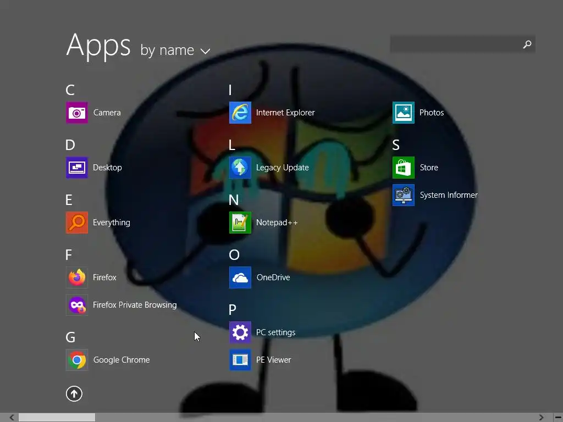Click the 'Desktop' label text
The image size is (563, 422).
pyautogui.click(x=107, y=168)
